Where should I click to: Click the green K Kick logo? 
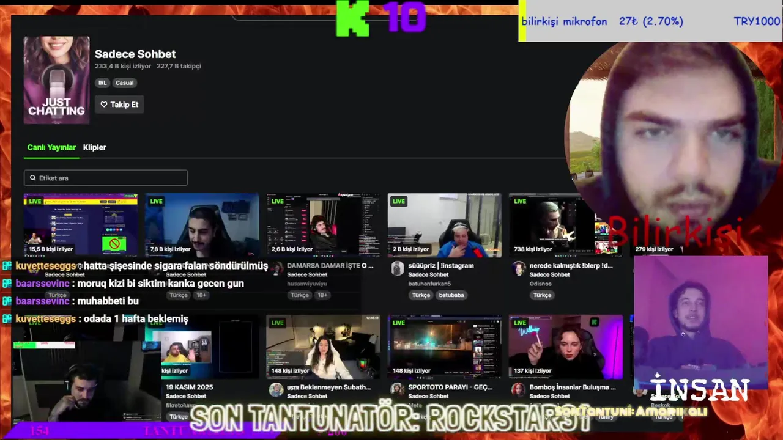tap(353, 19)
